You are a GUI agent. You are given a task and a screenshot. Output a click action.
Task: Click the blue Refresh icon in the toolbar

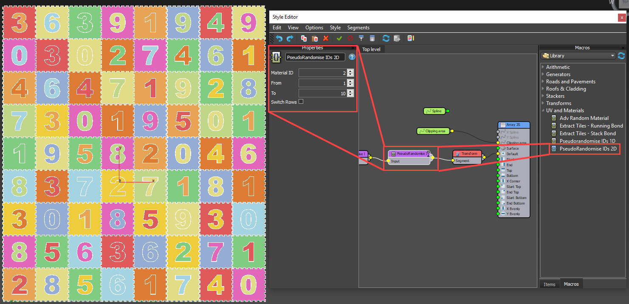coord(386,38)
